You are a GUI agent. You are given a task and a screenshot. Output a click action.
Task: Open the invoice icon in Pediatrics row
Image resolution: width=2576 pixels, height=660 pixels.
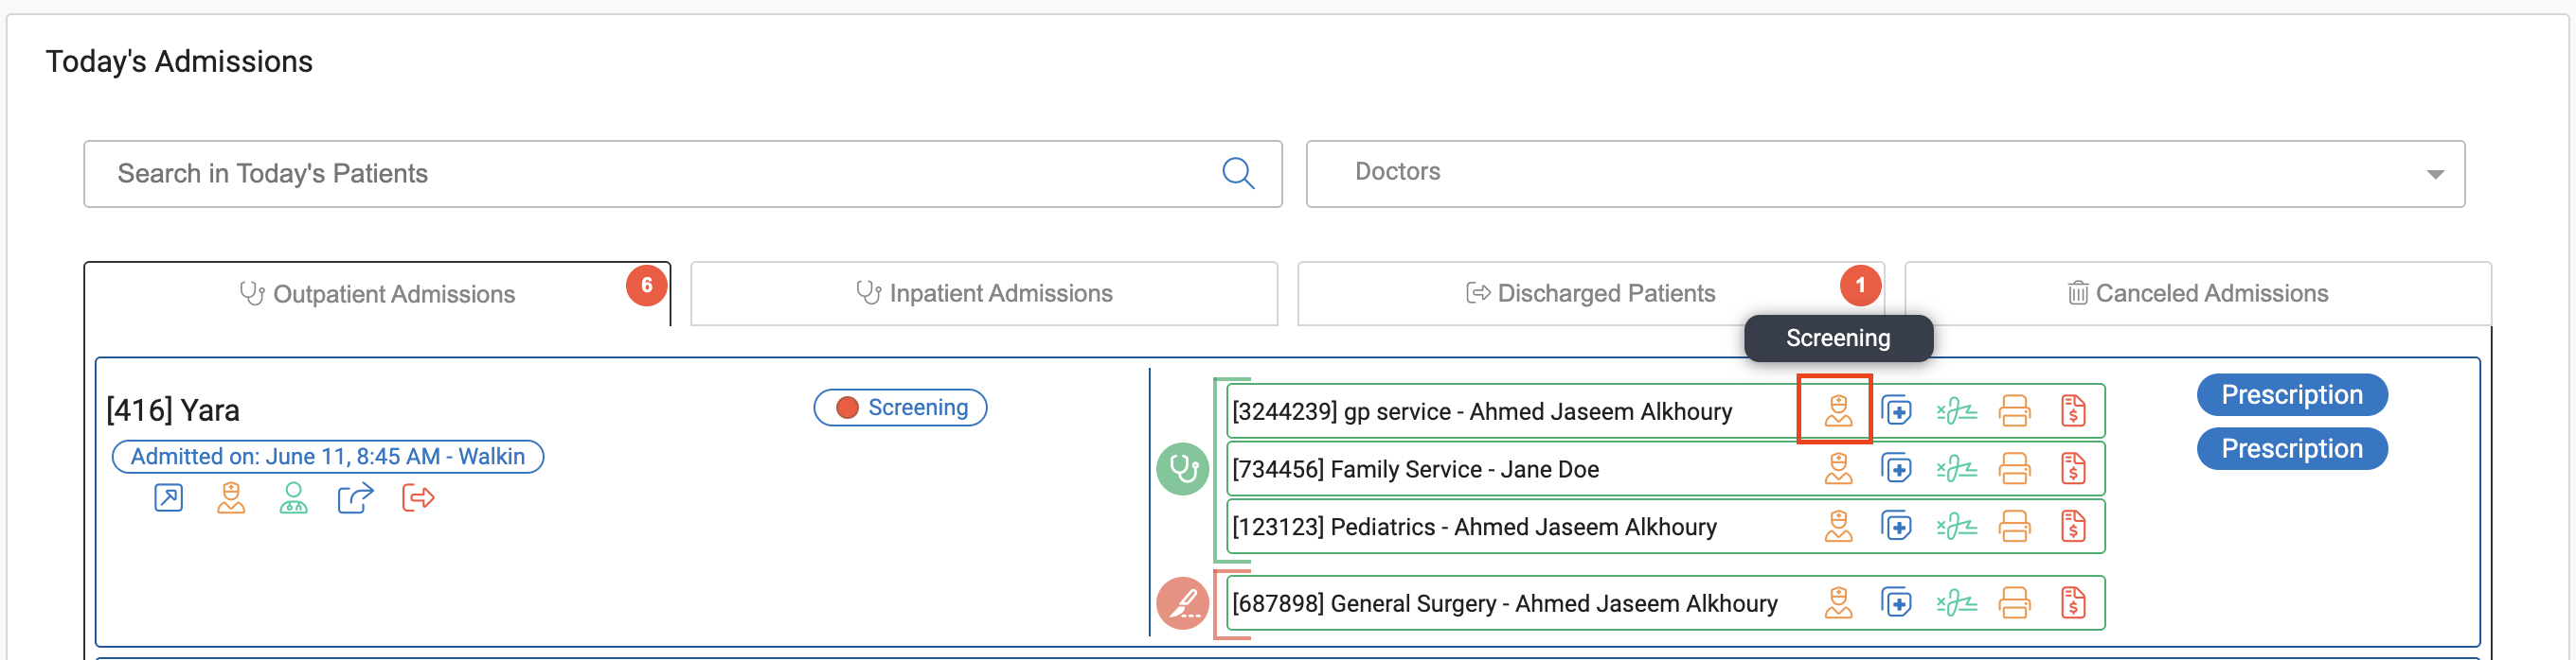point(2072,526)
